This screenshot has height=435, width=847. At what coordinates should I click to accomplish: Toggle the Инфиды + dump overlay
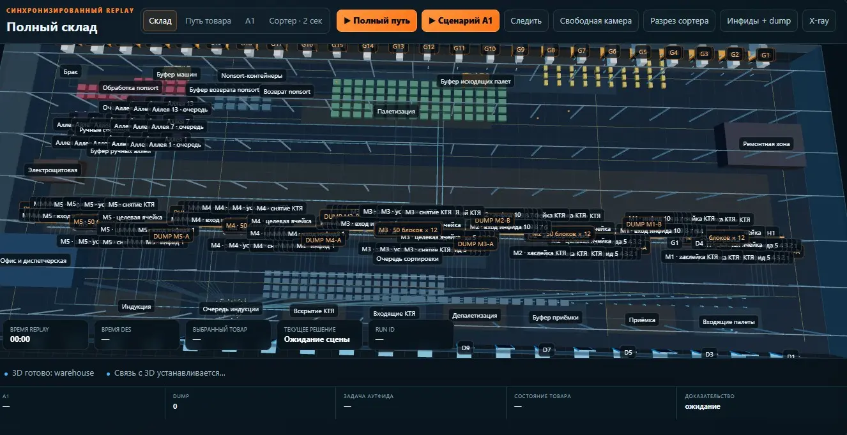759,21
